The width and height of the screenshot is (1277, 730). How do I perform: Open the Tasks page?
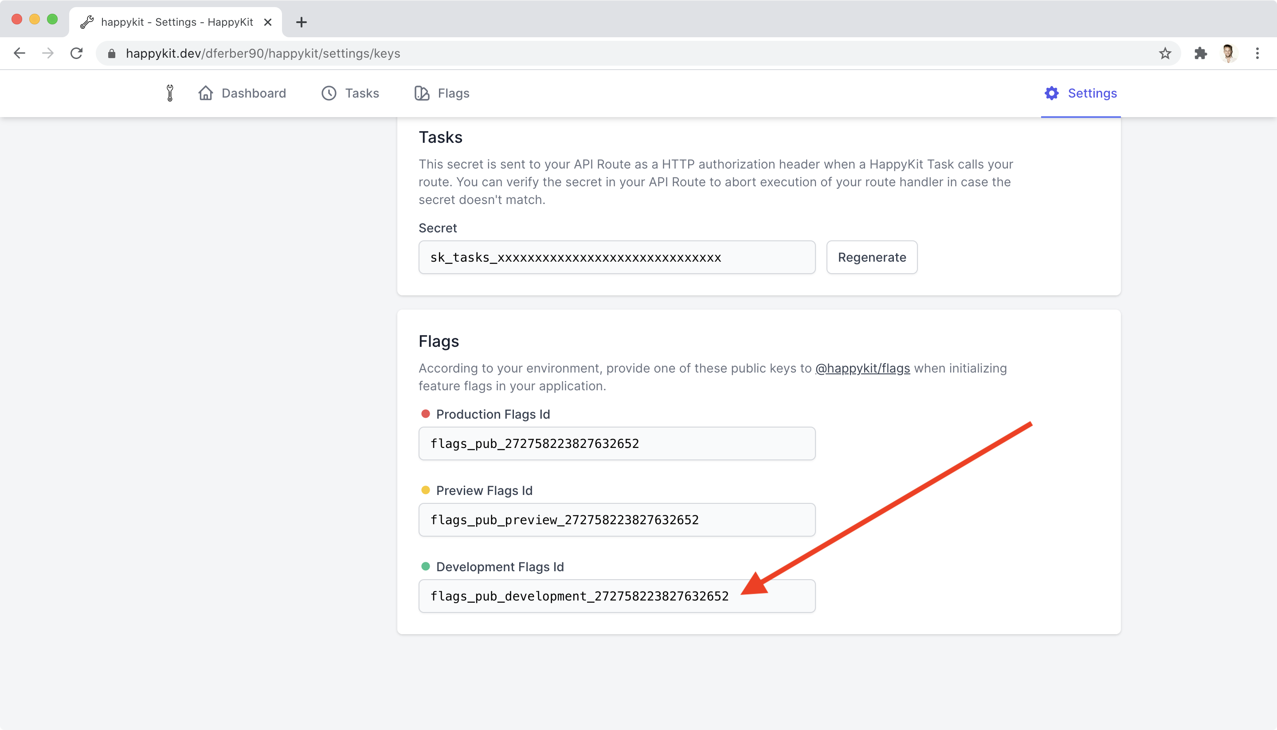(x=350, y=93)
